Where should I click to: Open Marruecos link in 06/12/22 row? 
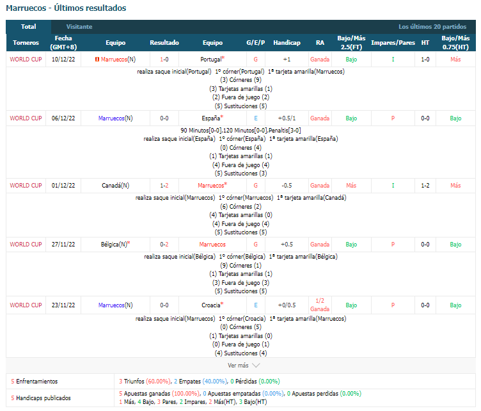(x=111, y=118)
